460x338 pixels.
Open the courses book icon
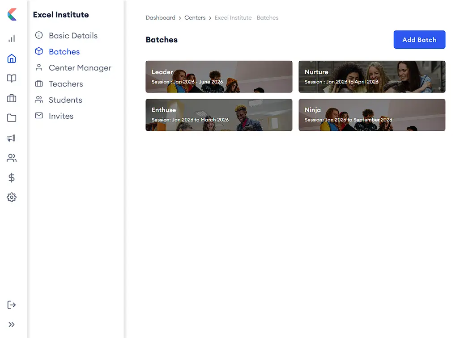(x=12, y=78)
